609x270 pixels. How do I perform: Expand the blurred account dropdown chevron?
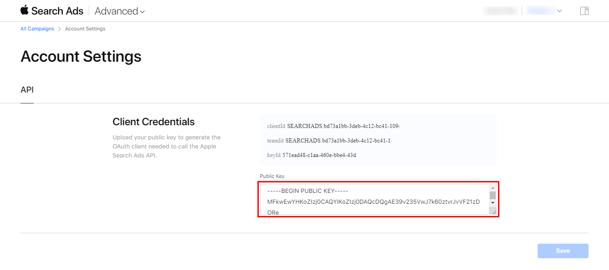(559, 11)
